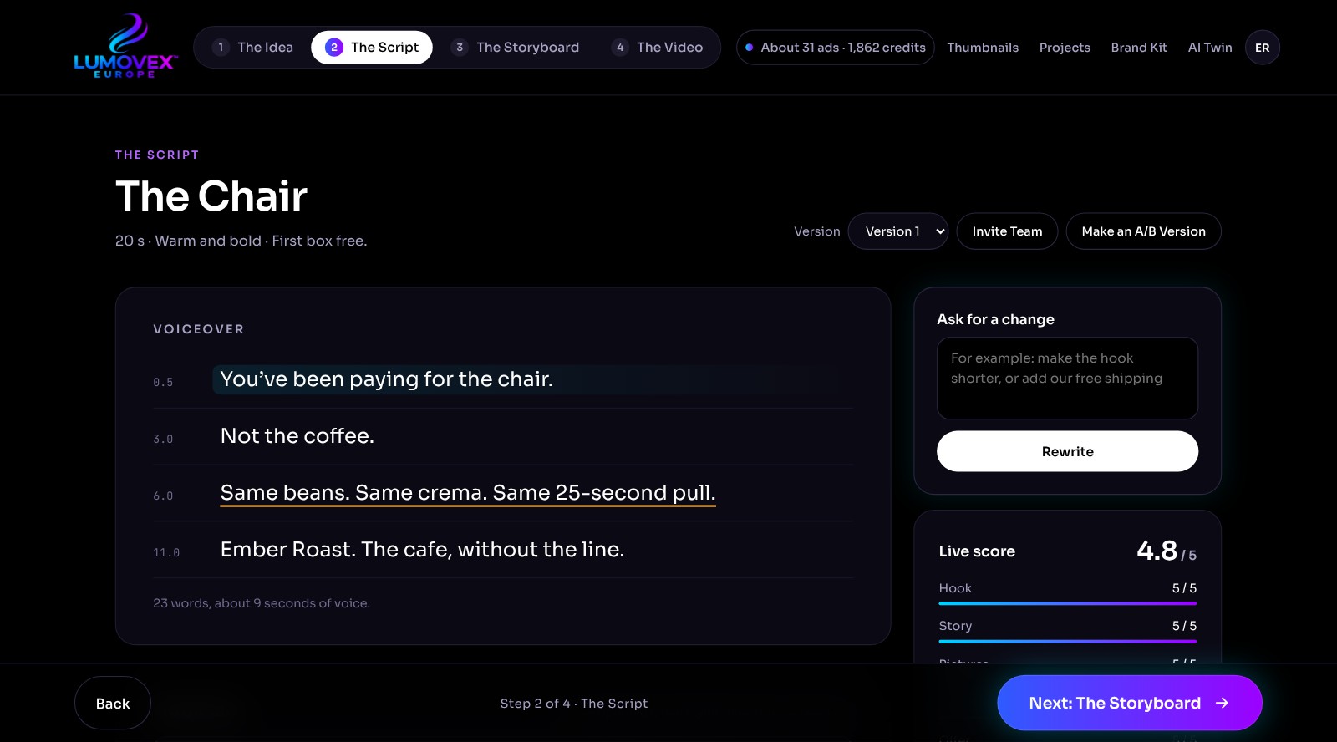Click the 11.0 timestamp marker
1337x742 pixels.
pos(166,552)
